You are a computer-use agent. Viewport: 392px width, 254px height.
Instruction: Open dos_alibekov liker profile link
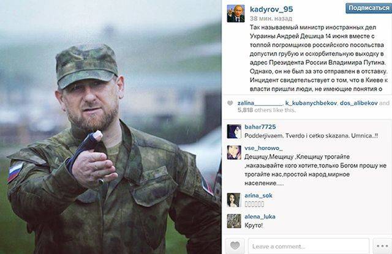coord(358,103)
